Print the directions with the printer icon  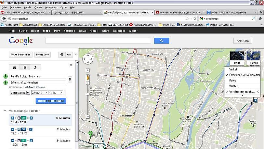pyautogui.click(x=62, y=55)
